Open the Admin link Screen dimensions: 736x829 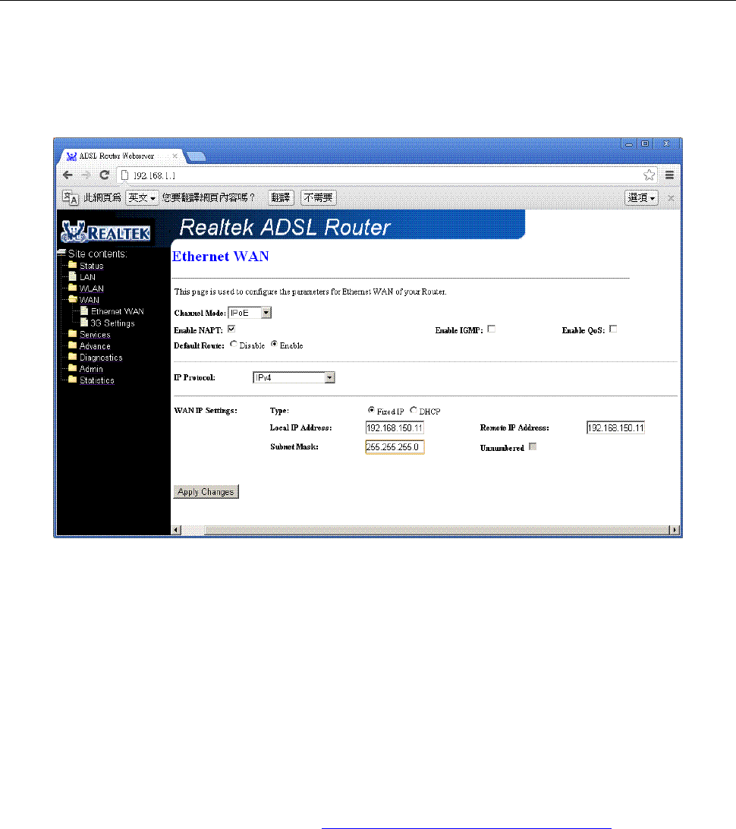tap(91, 369)
